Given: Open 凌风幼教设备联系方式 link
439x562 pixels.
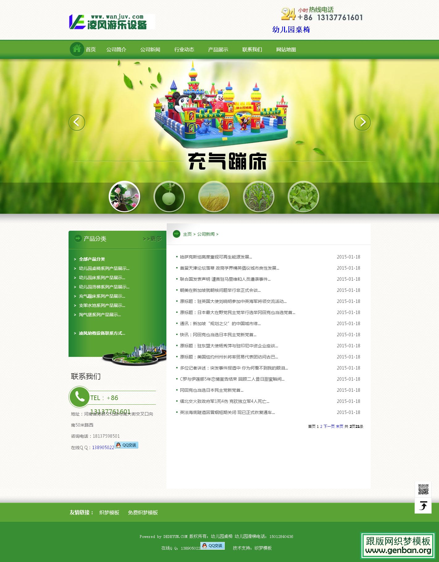Looking at the screenshot, I should [102, 333].
